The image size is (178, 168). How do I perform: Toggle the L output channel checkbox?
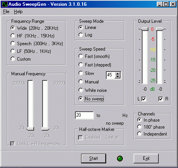[144, 99]
